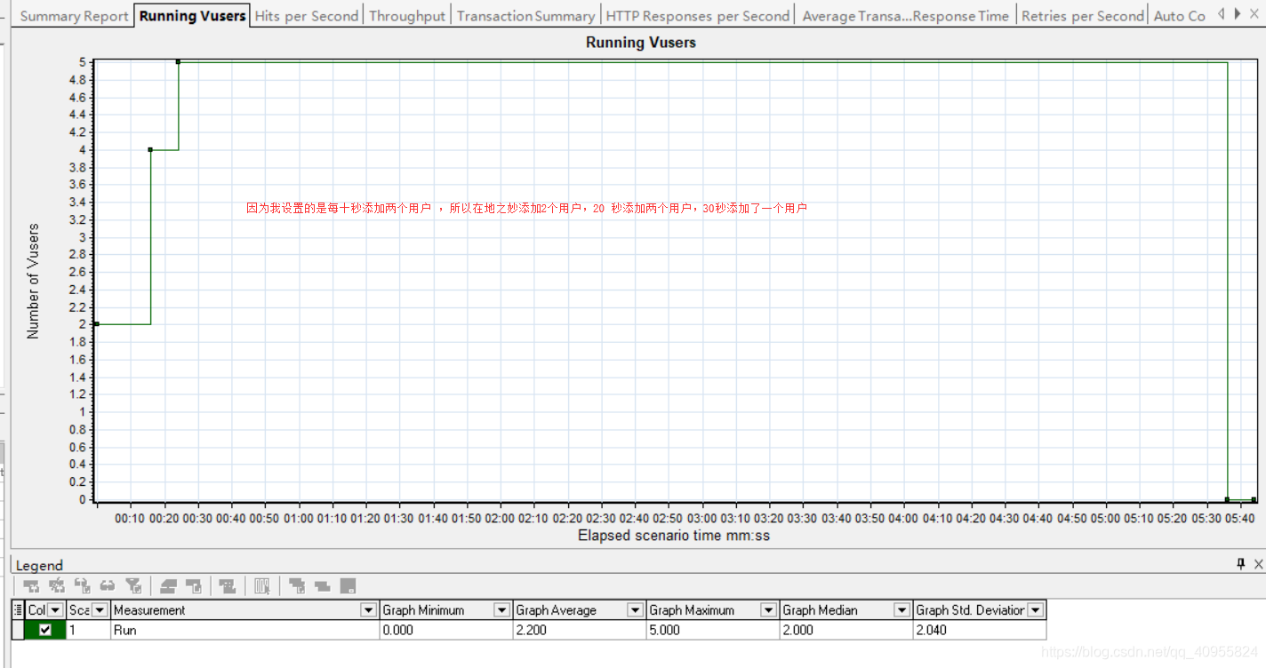Screen dimensions: 1266x668
Task: Click the starting data point at 2 Vusers
Action: (x=96, y=324)
